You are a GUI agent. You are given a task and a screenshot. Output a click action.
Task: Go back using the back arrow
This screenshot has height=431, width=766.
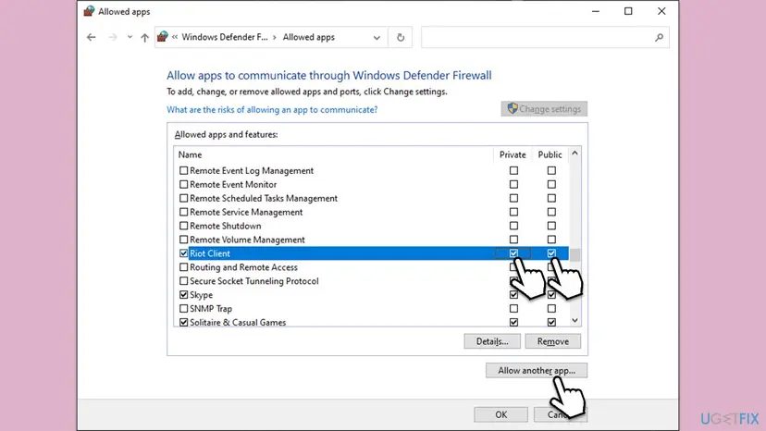pos(92,37)
